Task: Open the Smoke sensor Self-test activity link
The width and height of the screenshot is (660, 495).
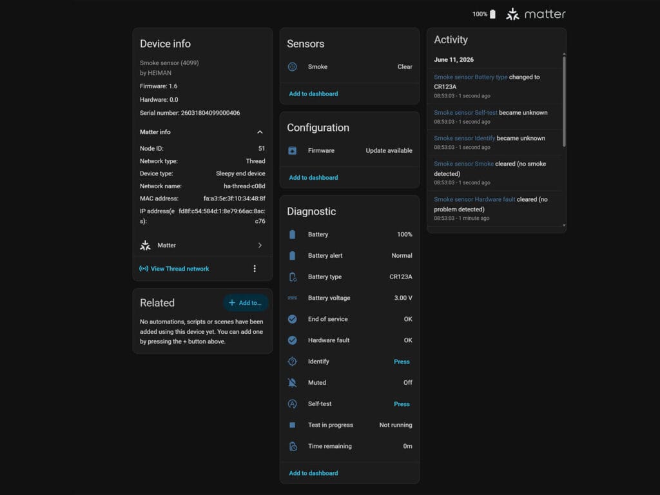Action: click(465, 113)
